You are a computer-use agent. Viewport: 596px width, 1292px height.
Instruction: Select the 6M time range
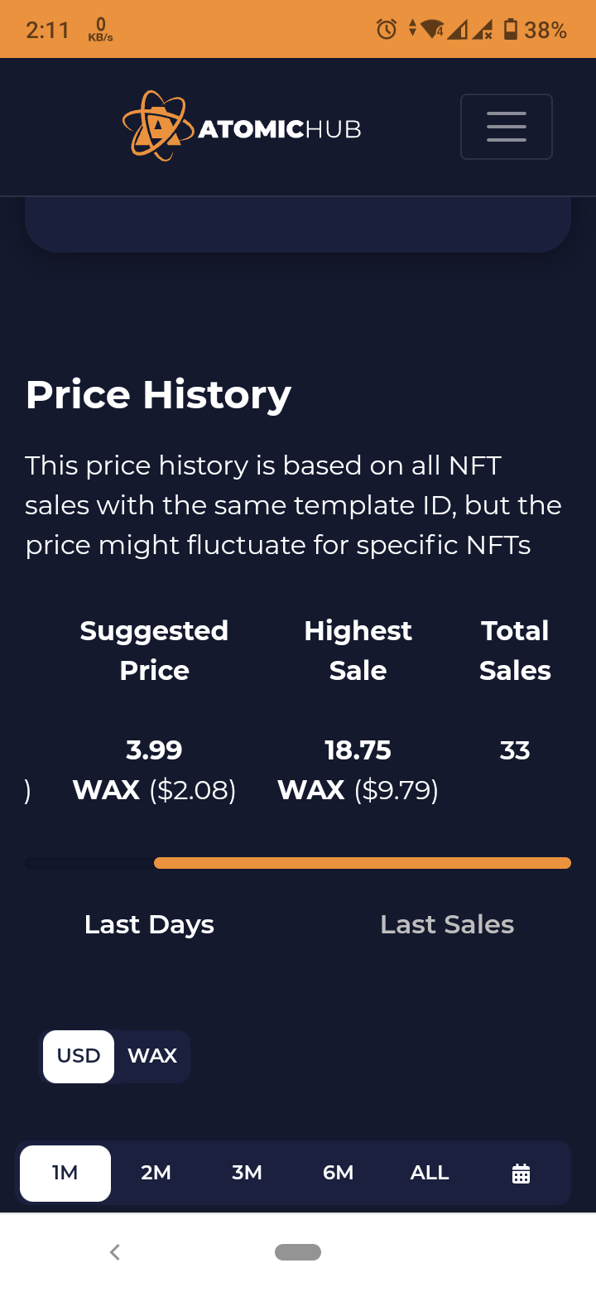coord(338,1173)
